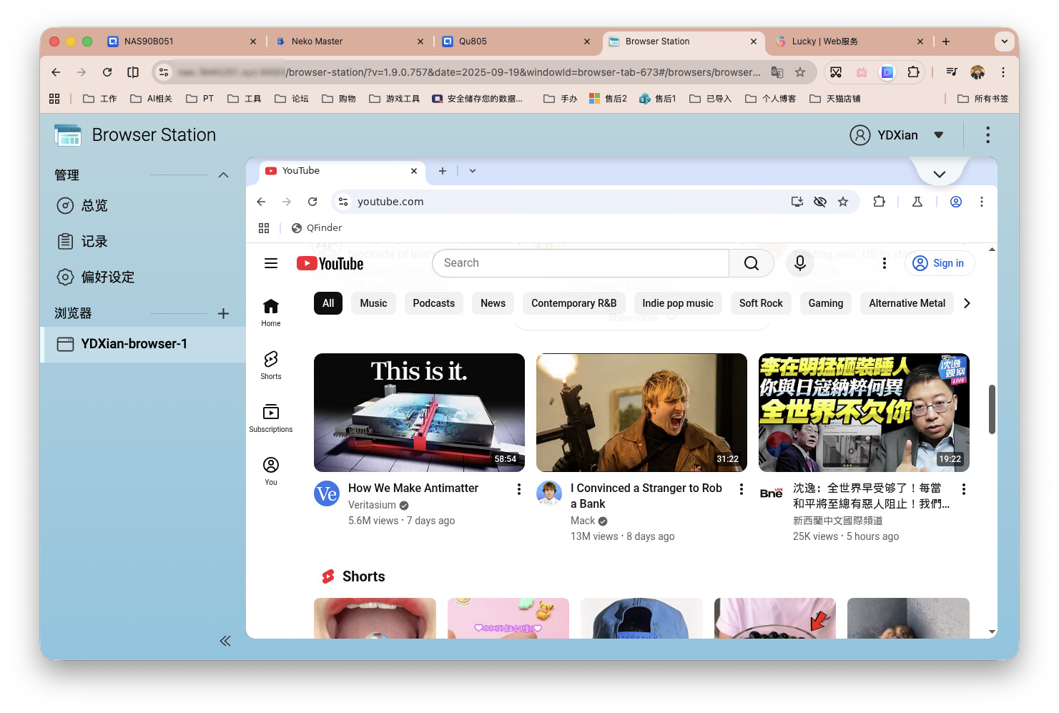This screenshot has width=1059, height=713.
Task: Collapse the 管理 section
Action: 223,175
